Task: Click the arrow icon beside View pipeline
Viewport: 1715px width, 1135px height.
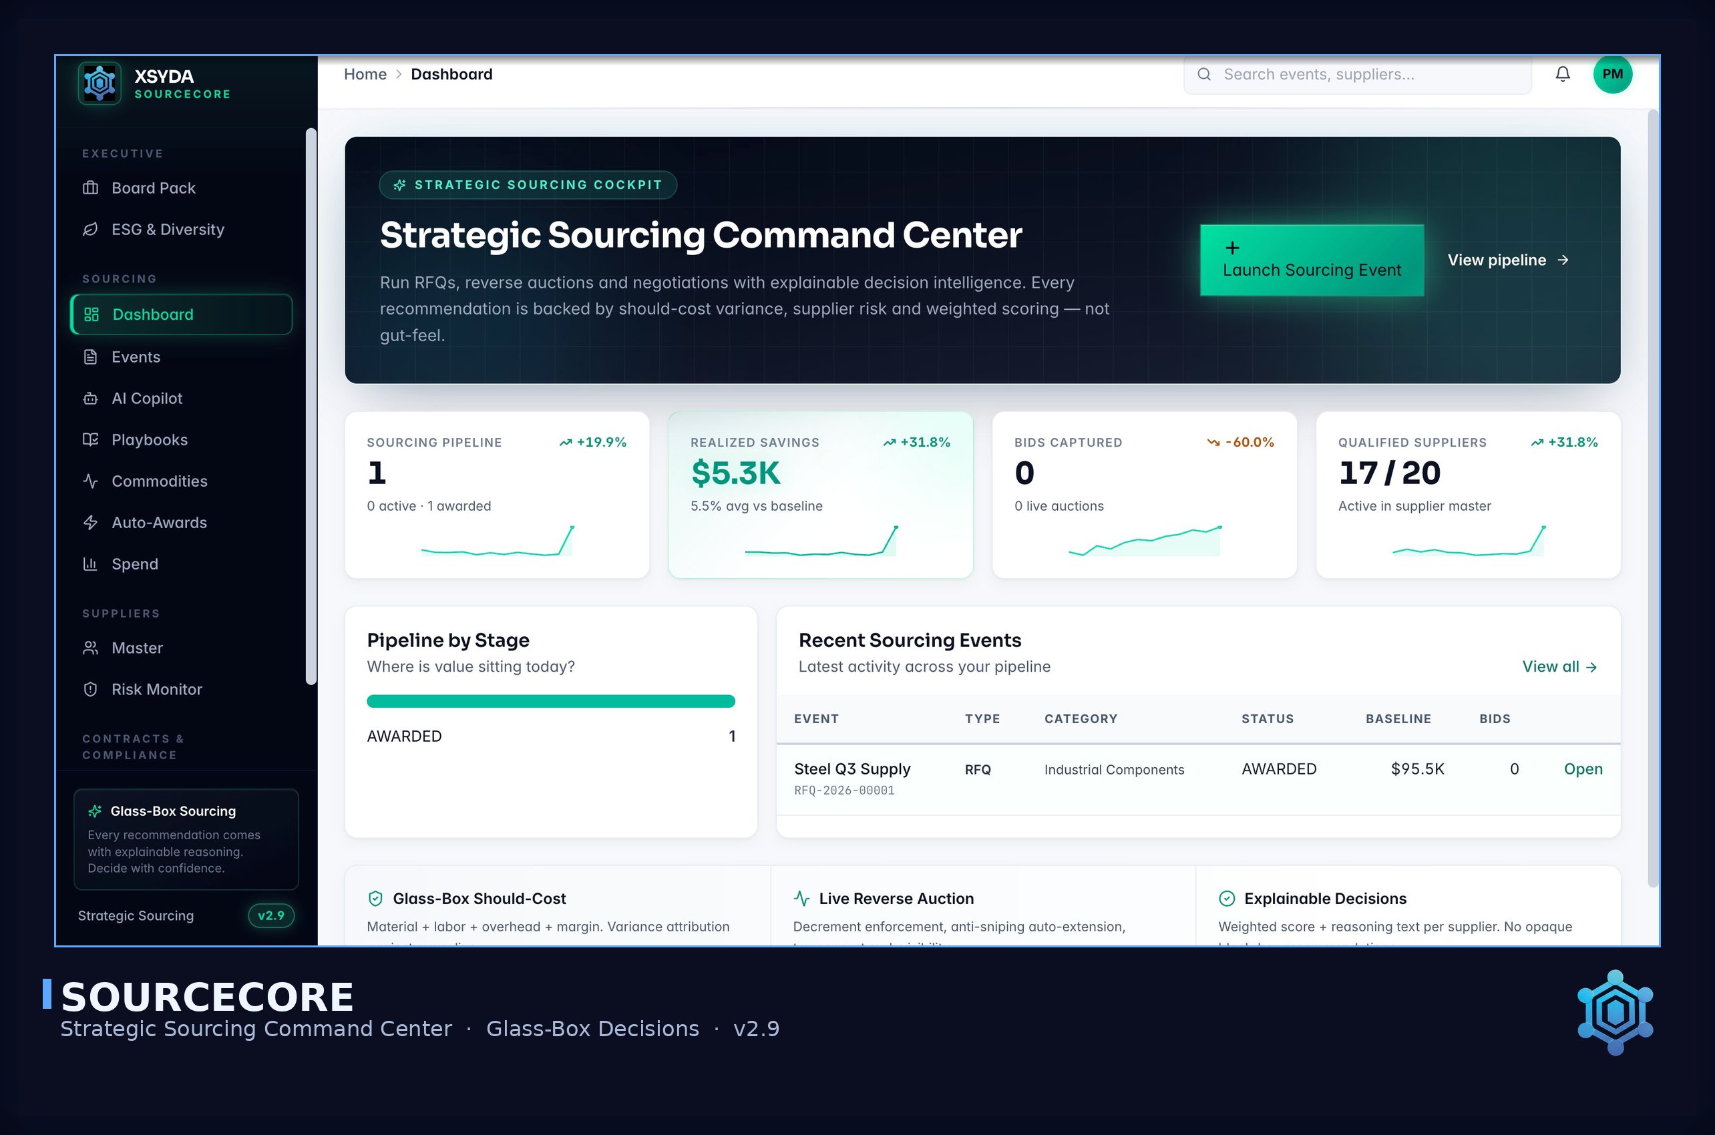Action: (1563, 260)
